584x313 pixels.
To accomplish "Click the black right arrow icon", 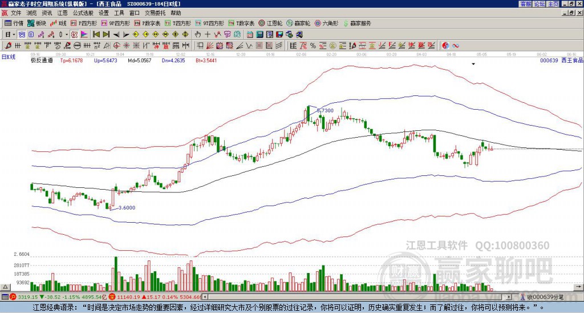I will [126, 35].
